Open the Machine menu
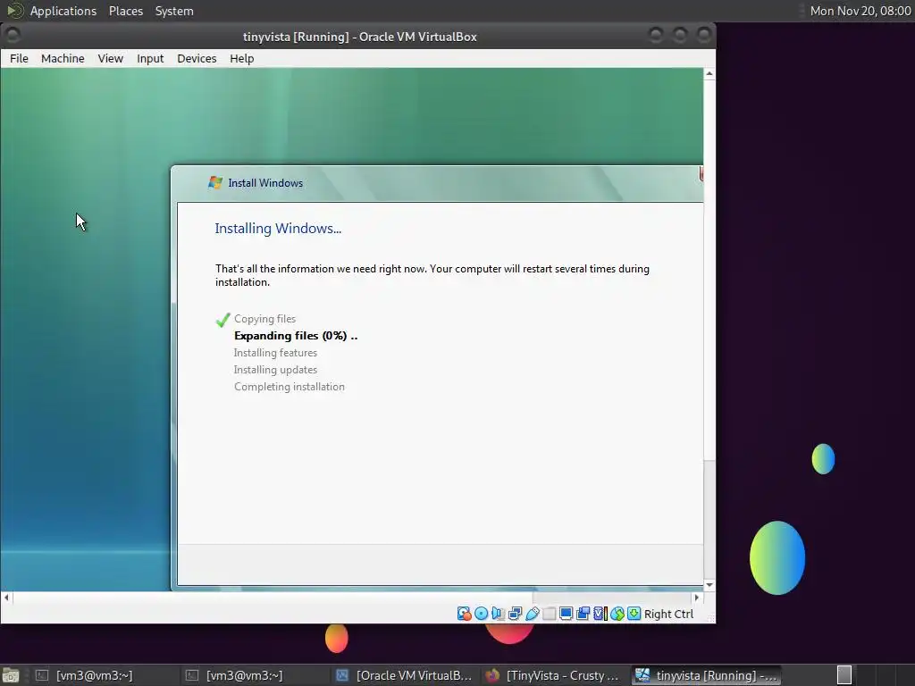This screenshot has width=915, height=686. 63,58
